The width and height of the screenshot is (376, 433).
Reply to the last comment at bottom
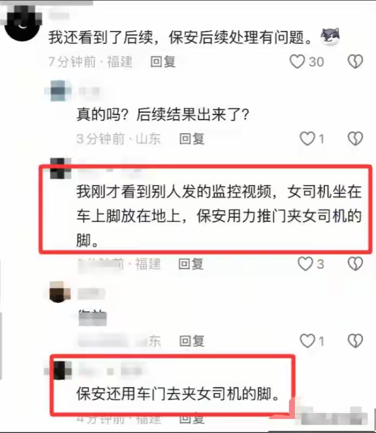tap(192, 419)
